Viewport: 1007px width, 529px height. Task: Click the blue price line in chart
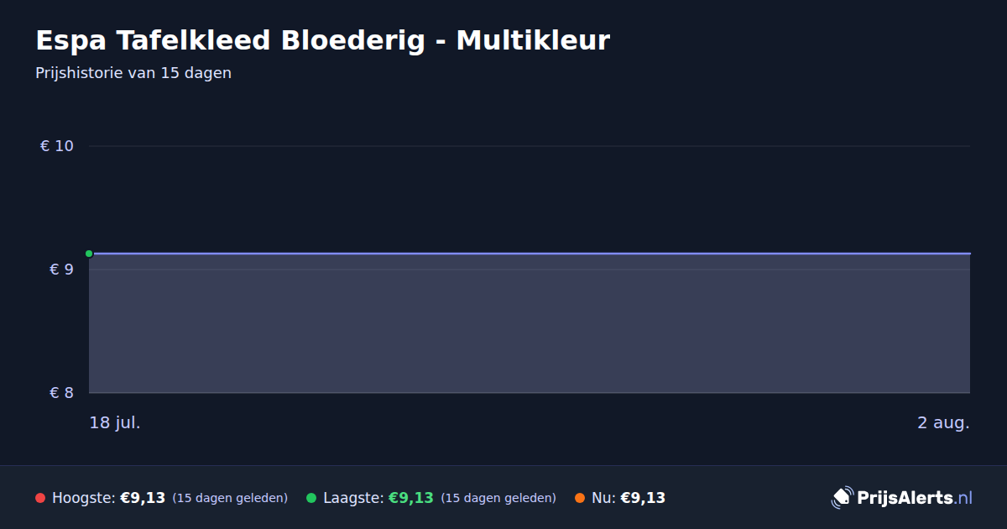tap(530, 253)
